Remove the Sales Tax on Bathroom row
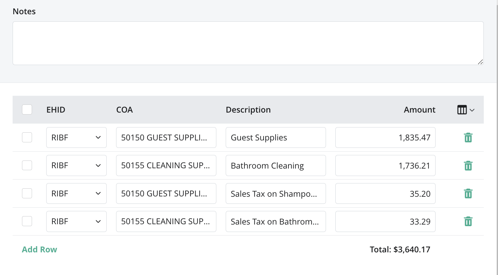 point(468,222)
